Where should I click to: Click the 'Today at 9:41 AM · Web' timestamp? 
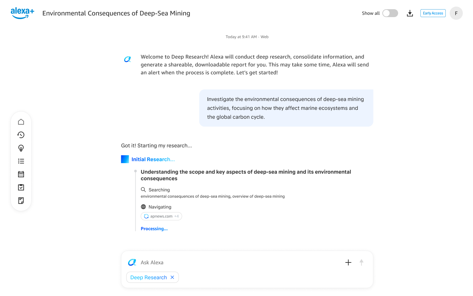tap(247, 37)
